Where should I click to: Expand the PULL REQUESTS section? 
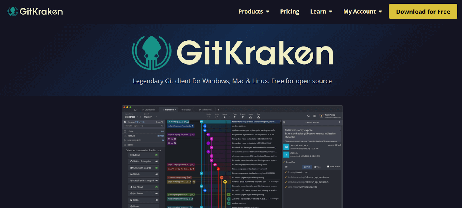pos(144,140)
